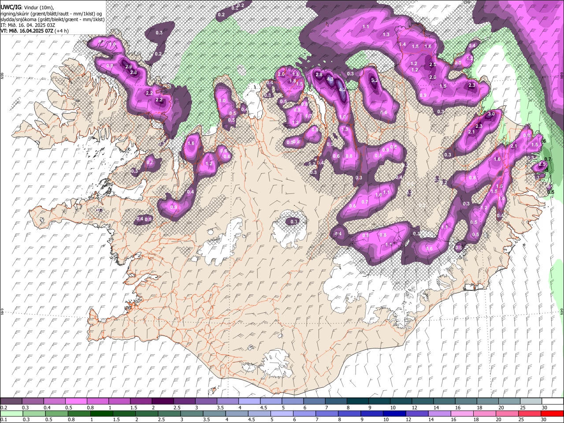
Task: Click the rigning/skúrir legend description line
Action: pyautogui.click(x=52, y=14)
